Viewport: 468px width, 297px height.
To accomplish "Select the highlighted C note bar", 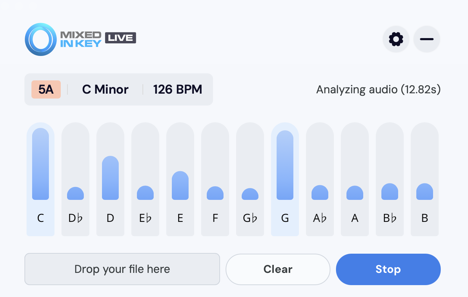I will click(41, 164).
